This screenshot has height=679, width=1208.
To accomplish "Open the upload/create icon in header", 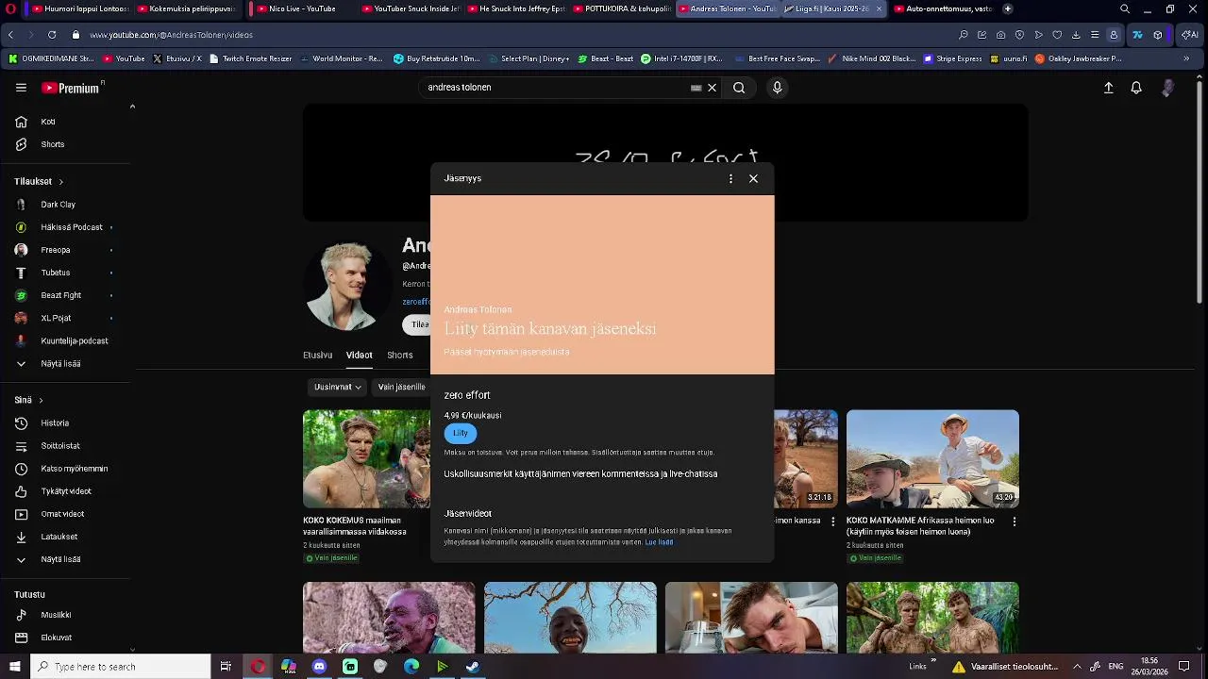I will (1109, 88).
